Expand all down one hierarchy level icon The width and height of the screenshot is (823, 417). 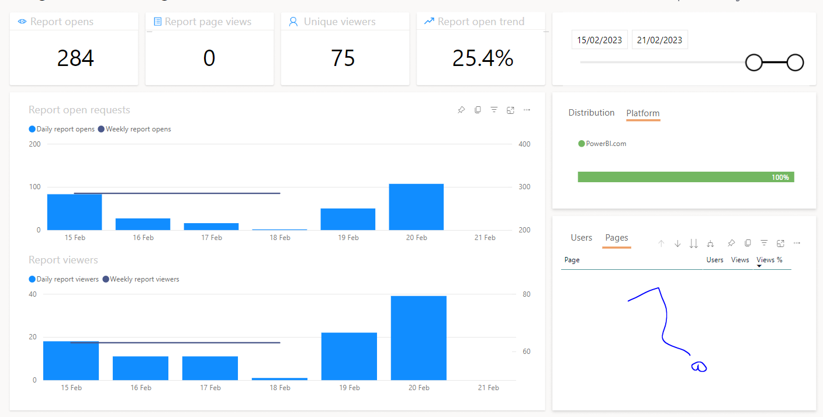tap(710, 243)
